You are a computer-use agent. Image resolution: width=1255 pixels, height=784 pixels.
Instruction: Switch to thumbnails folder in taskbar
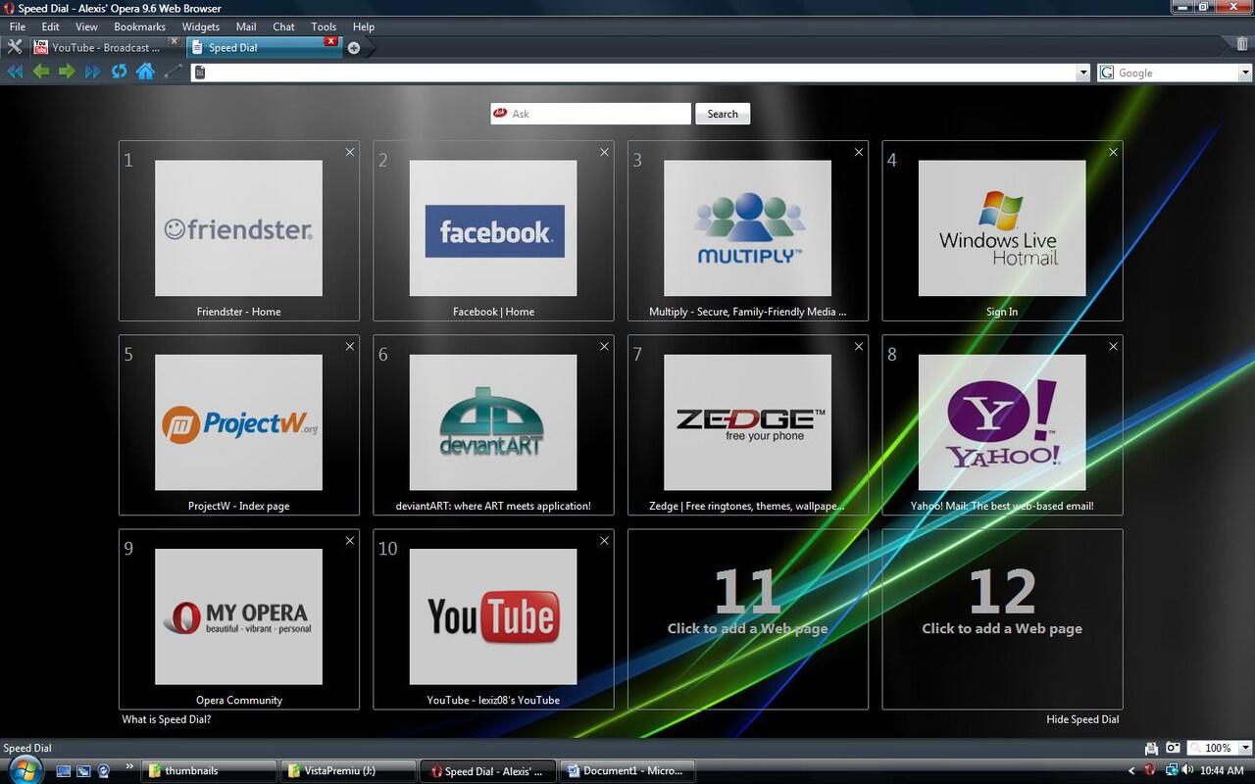[x=210, y=770]
